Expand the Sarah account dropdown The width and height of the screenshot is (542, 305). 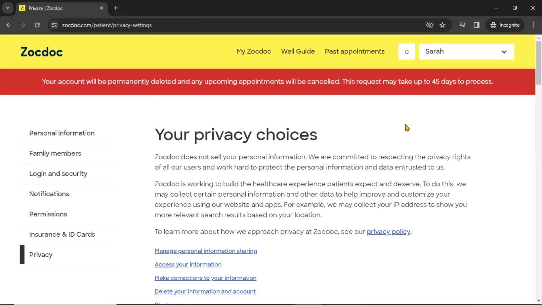(504, 51)
